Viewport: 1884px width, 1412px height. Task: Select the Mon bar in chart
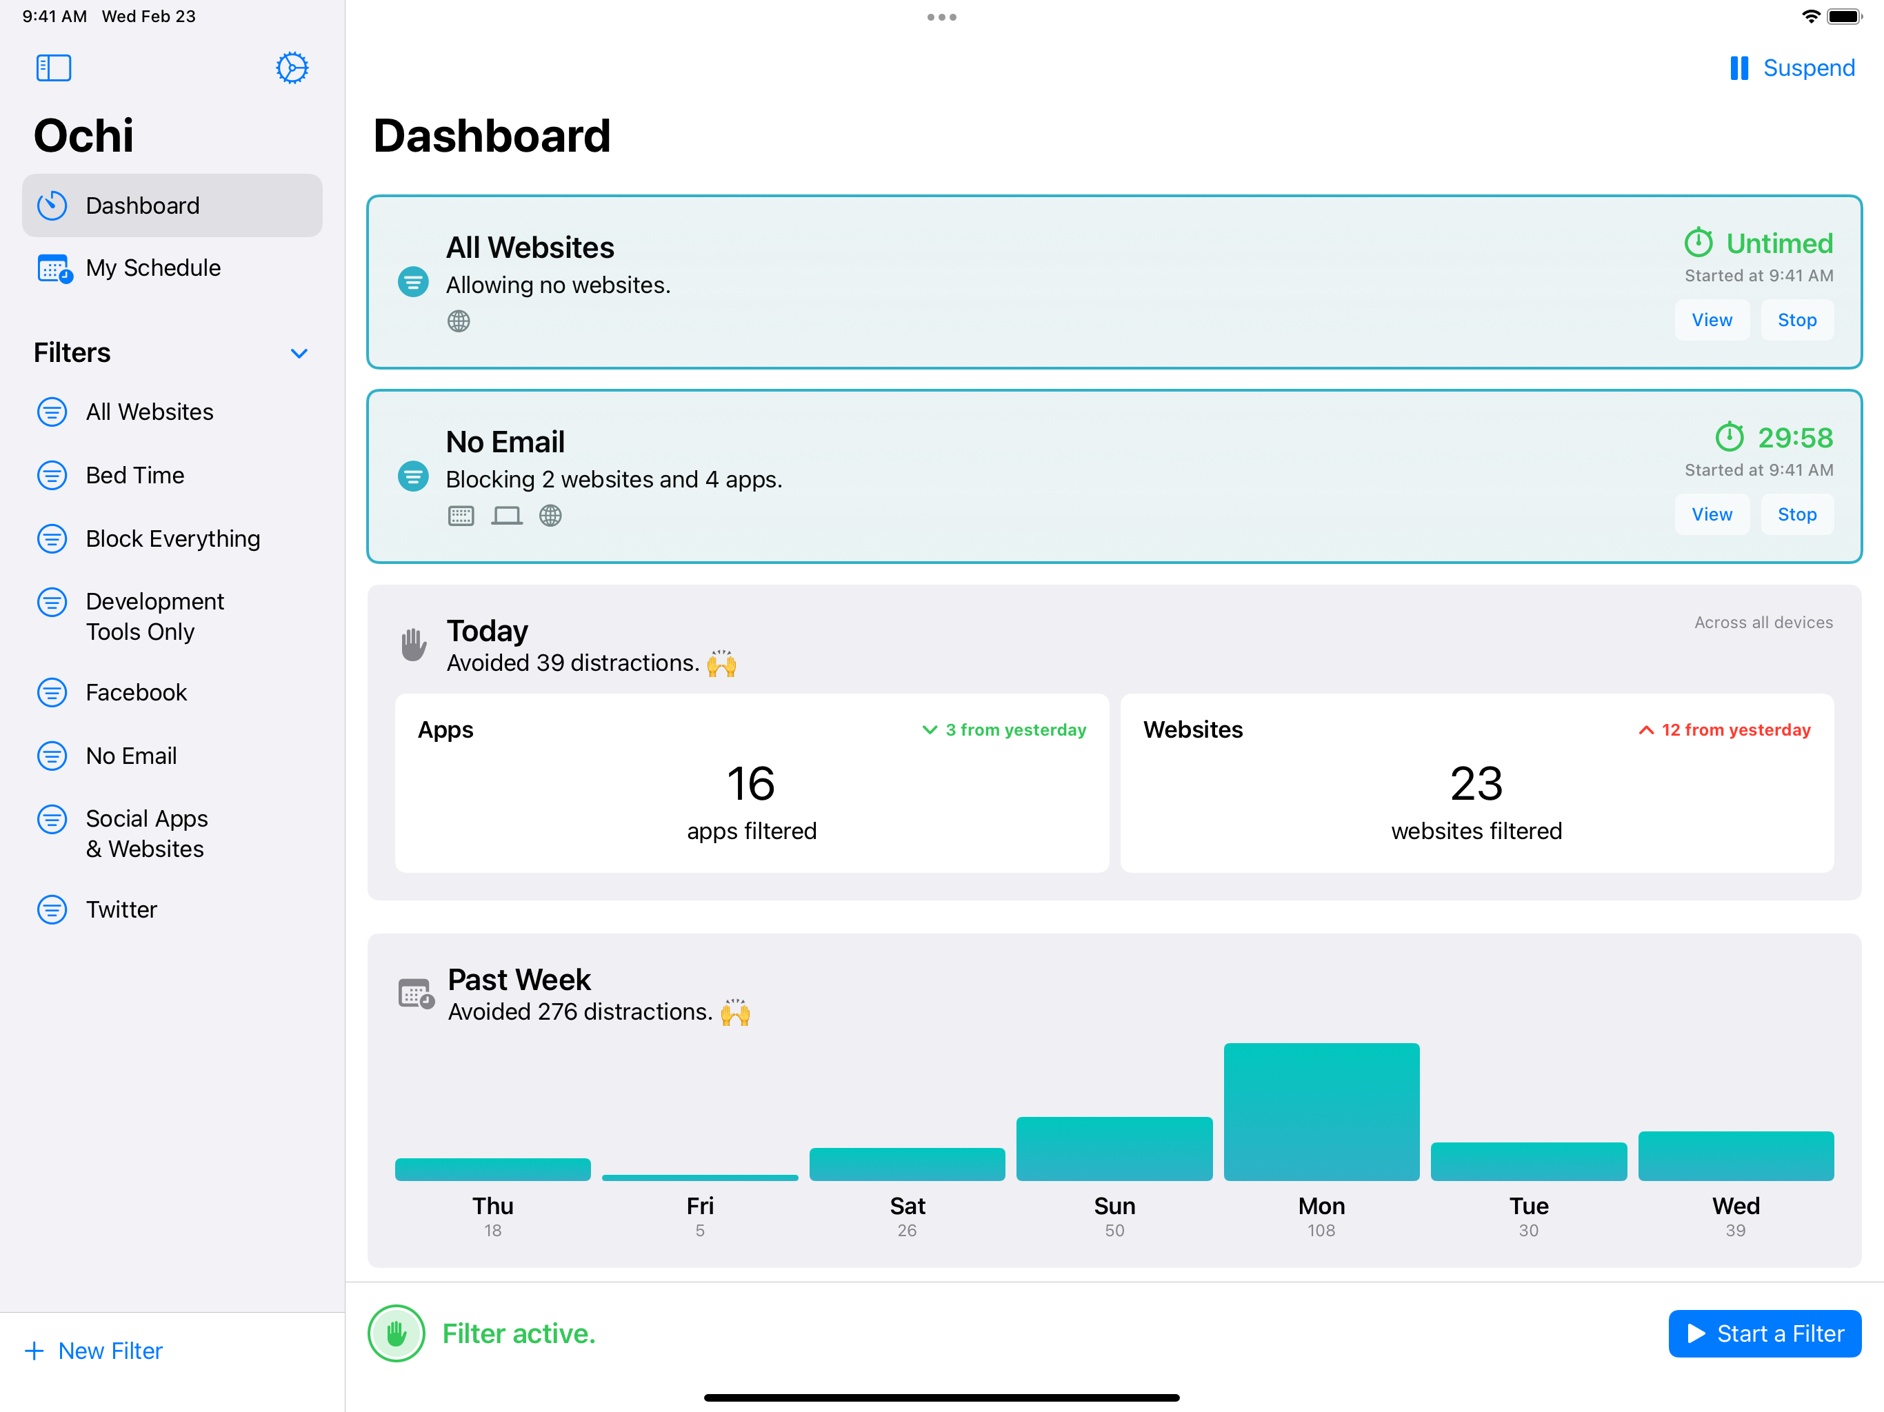tap(1321, 1111)
